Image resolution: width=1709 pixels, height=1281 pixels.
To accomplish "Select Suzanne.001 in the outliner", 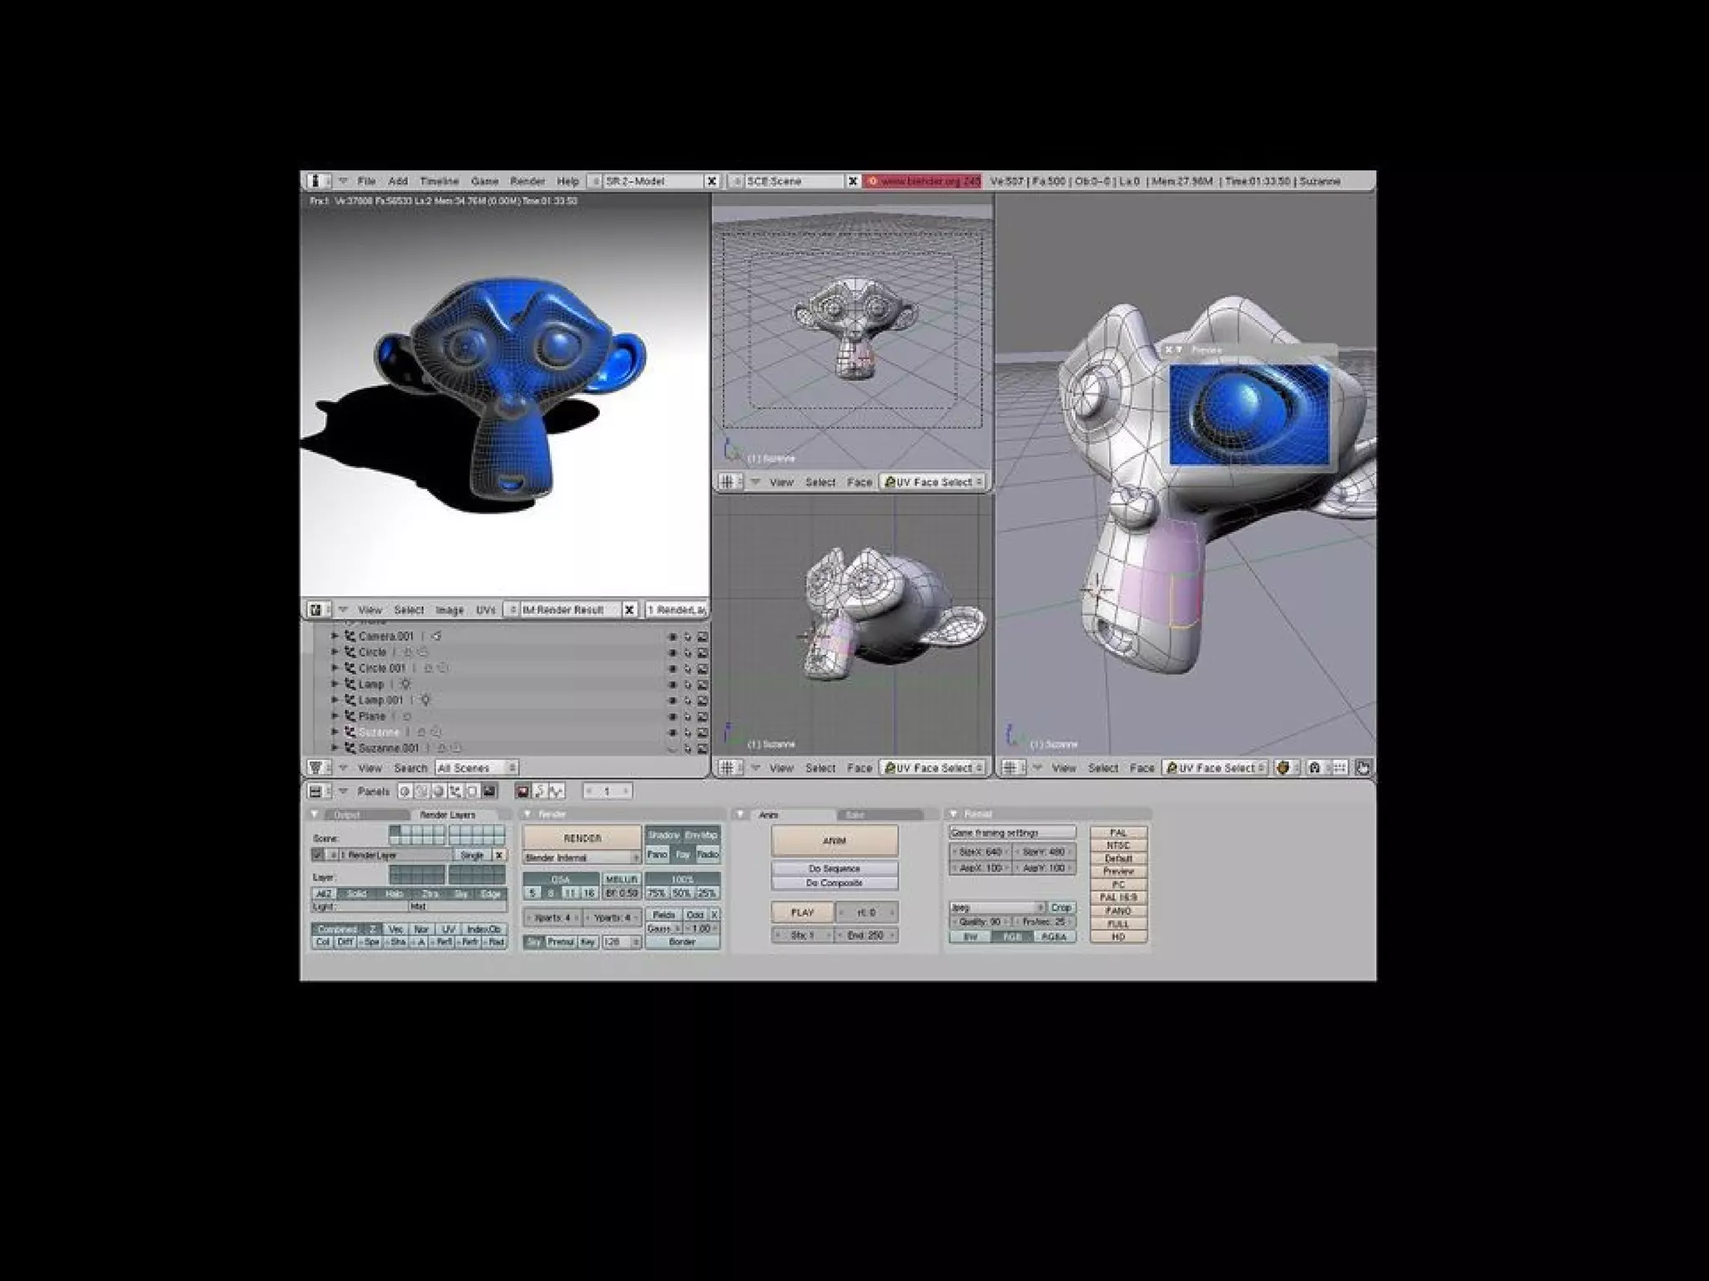I will pyautogui.click(x=388, y=748).
